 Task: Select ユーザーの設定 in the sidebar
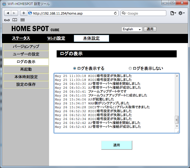pyautogui.click(x=26, y=54)
